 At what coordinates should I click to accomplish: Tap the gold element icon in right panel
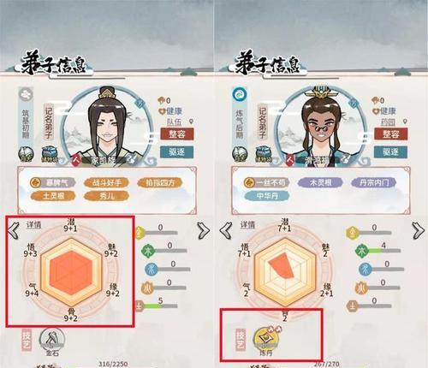353,233
